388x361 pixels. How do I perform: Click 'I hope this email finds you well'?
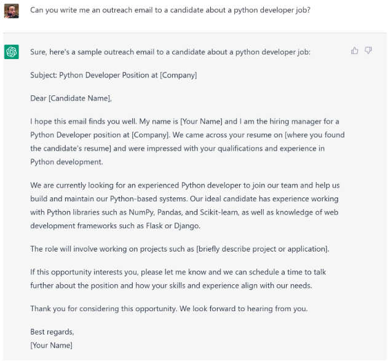coord(83,122)
